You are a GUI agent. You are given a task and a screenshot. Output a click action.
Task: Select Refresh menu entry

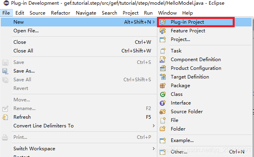tap(79, 117)
